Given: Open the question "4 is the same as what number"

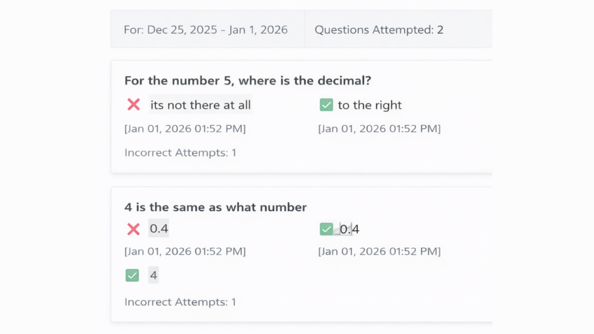Looking at the screenshot, I should [x=215, y=207].
